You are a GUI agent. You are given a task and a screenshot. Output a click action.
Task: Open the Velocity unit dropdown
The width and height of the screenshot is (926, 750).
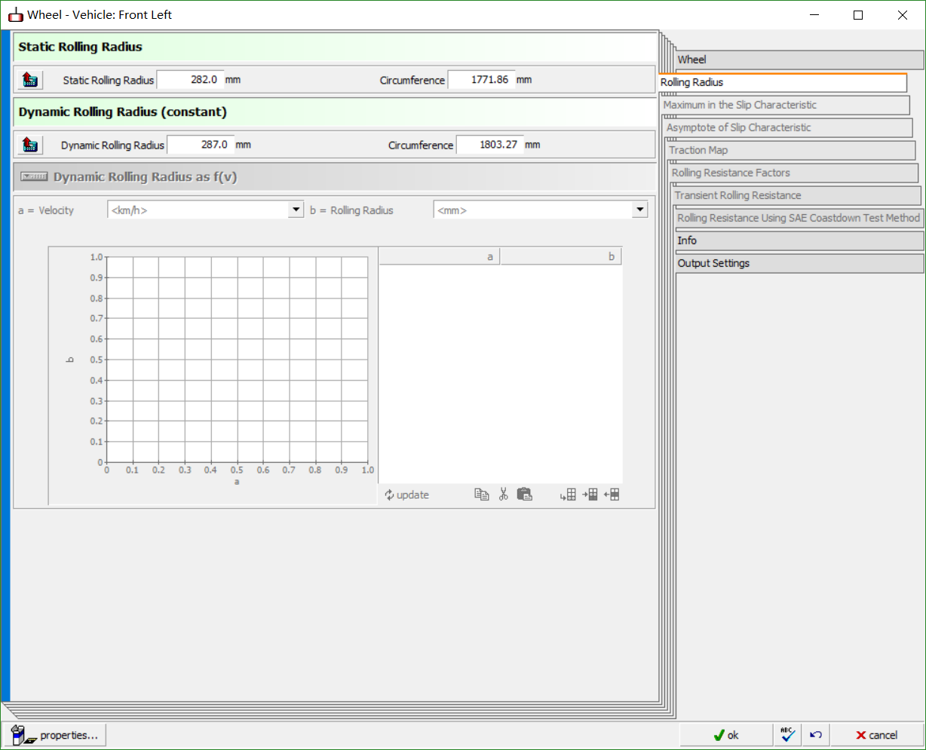(x=296, y=210)
